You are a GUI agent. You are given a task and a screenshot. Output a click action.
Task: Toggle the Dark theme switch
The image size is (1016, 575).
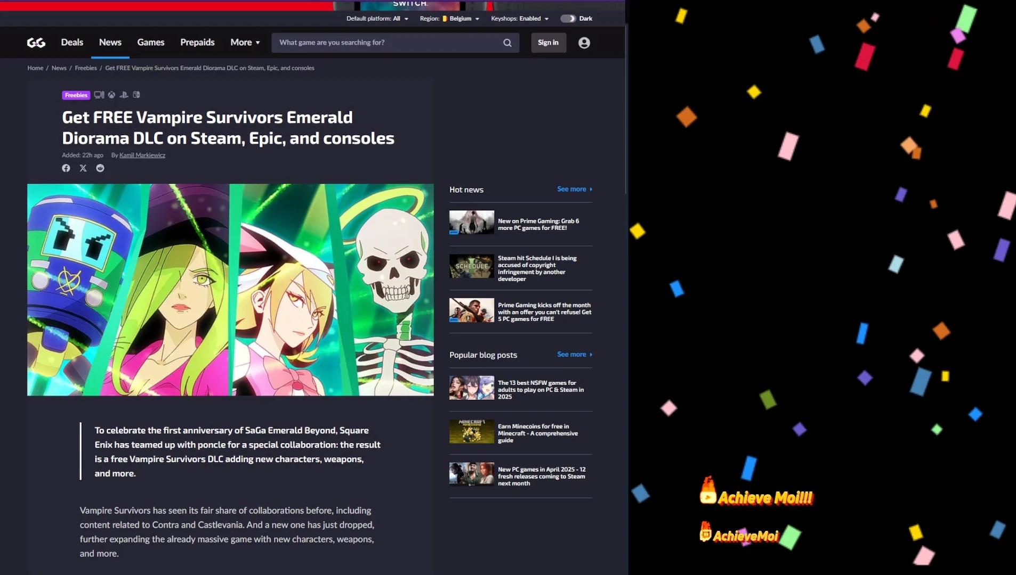tap(568, 19)
